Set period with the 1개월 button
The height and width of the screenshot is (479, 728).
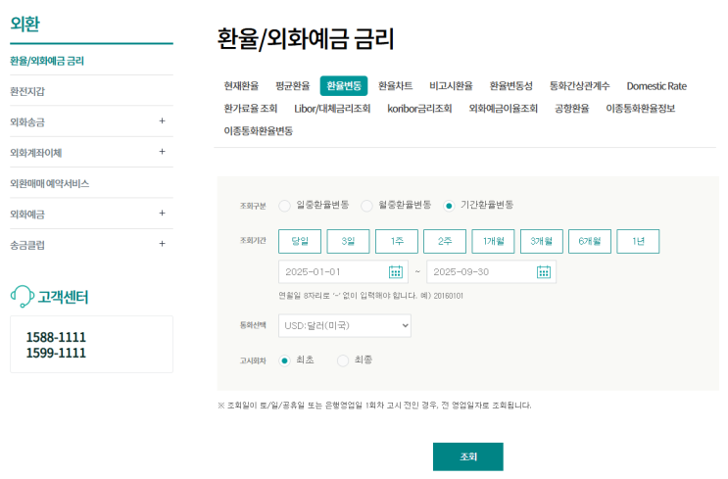coord(493,241)
